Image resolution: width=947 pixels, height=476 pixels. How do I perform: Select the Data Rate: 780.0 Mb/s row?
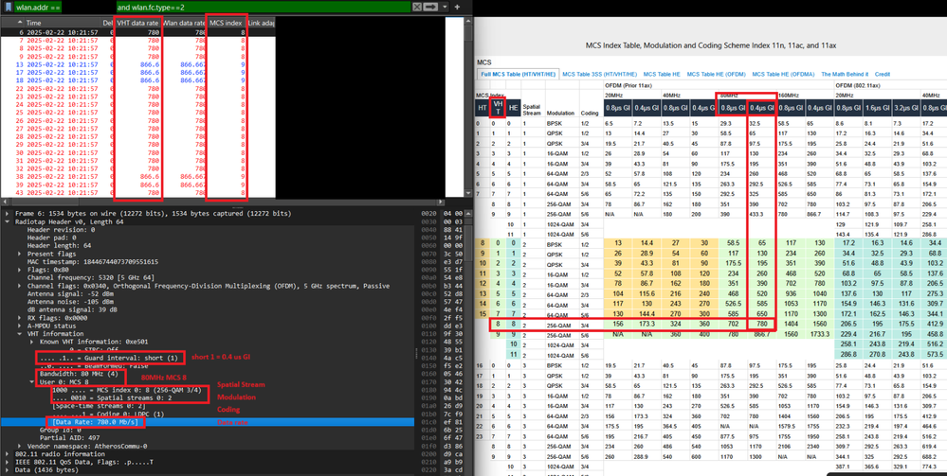(208, 422)
